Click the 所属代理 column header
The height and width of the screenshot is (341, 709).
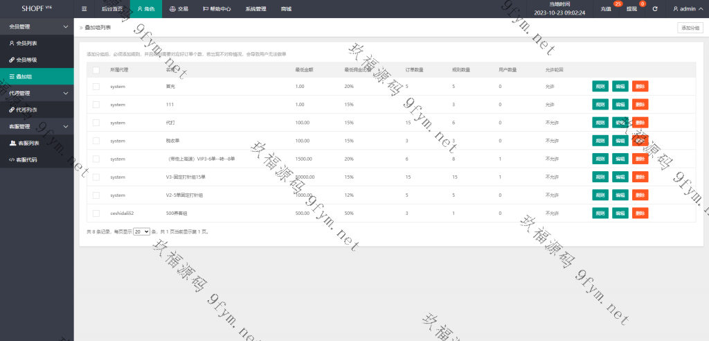(x=119, y=70)
